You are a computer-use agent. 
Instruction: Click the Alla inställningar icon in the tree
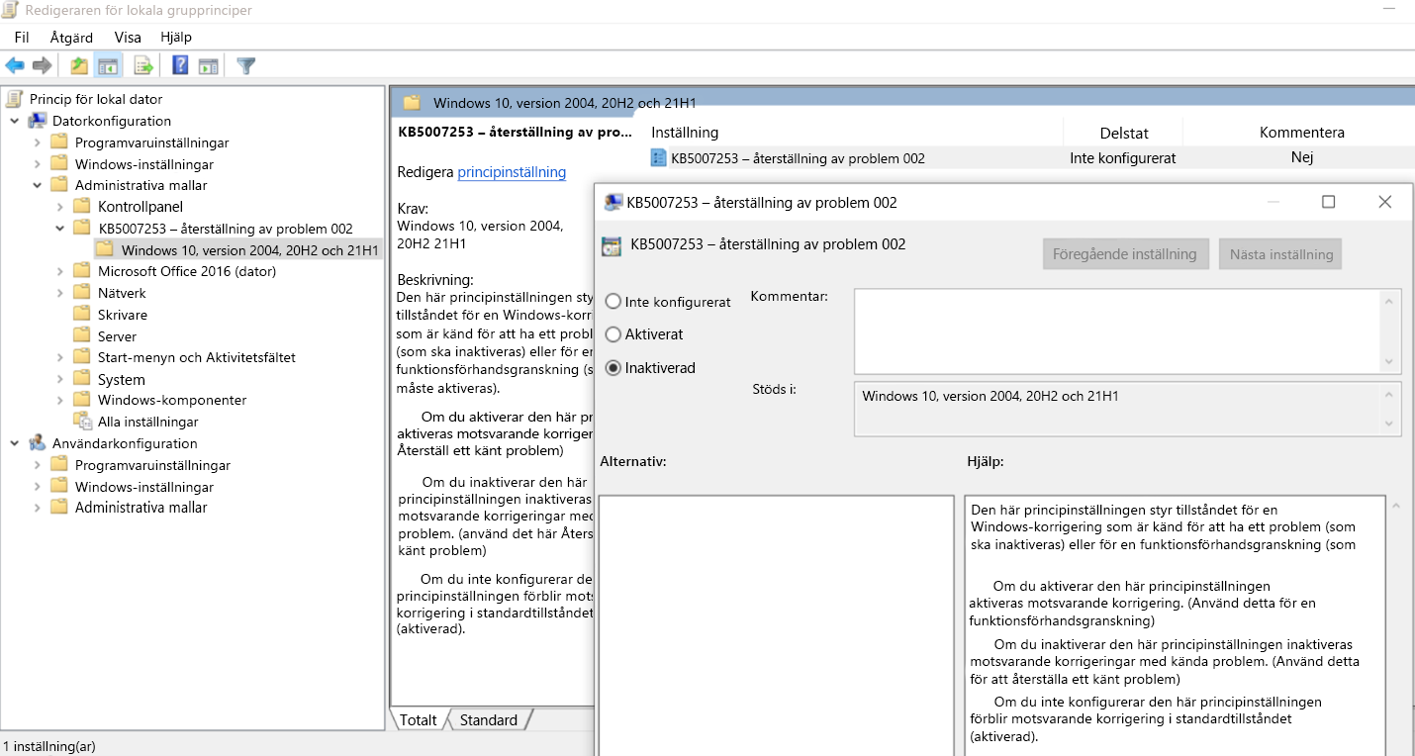point(82,422)
